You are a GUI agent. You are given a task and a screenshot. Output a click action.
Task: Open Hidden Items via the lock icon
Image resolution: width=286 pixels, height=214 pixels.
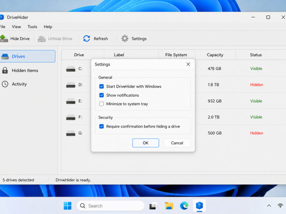click(5, 70)
